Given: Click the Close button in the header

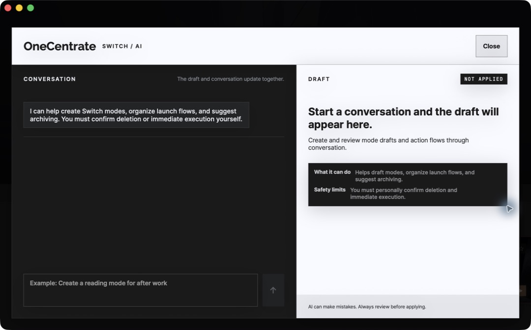Looking at the screenshot, I should (x=491, y=46).
